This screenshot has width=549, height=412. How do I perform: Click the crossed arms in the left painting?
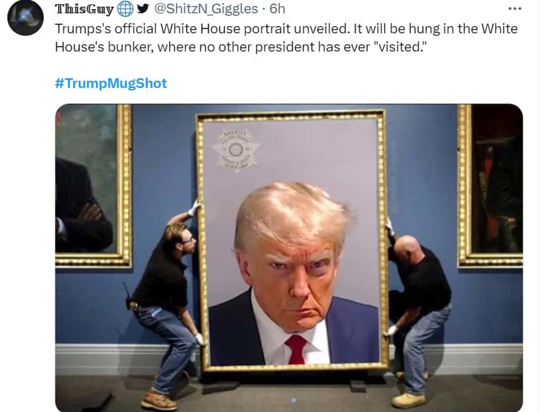coord(82,217)
